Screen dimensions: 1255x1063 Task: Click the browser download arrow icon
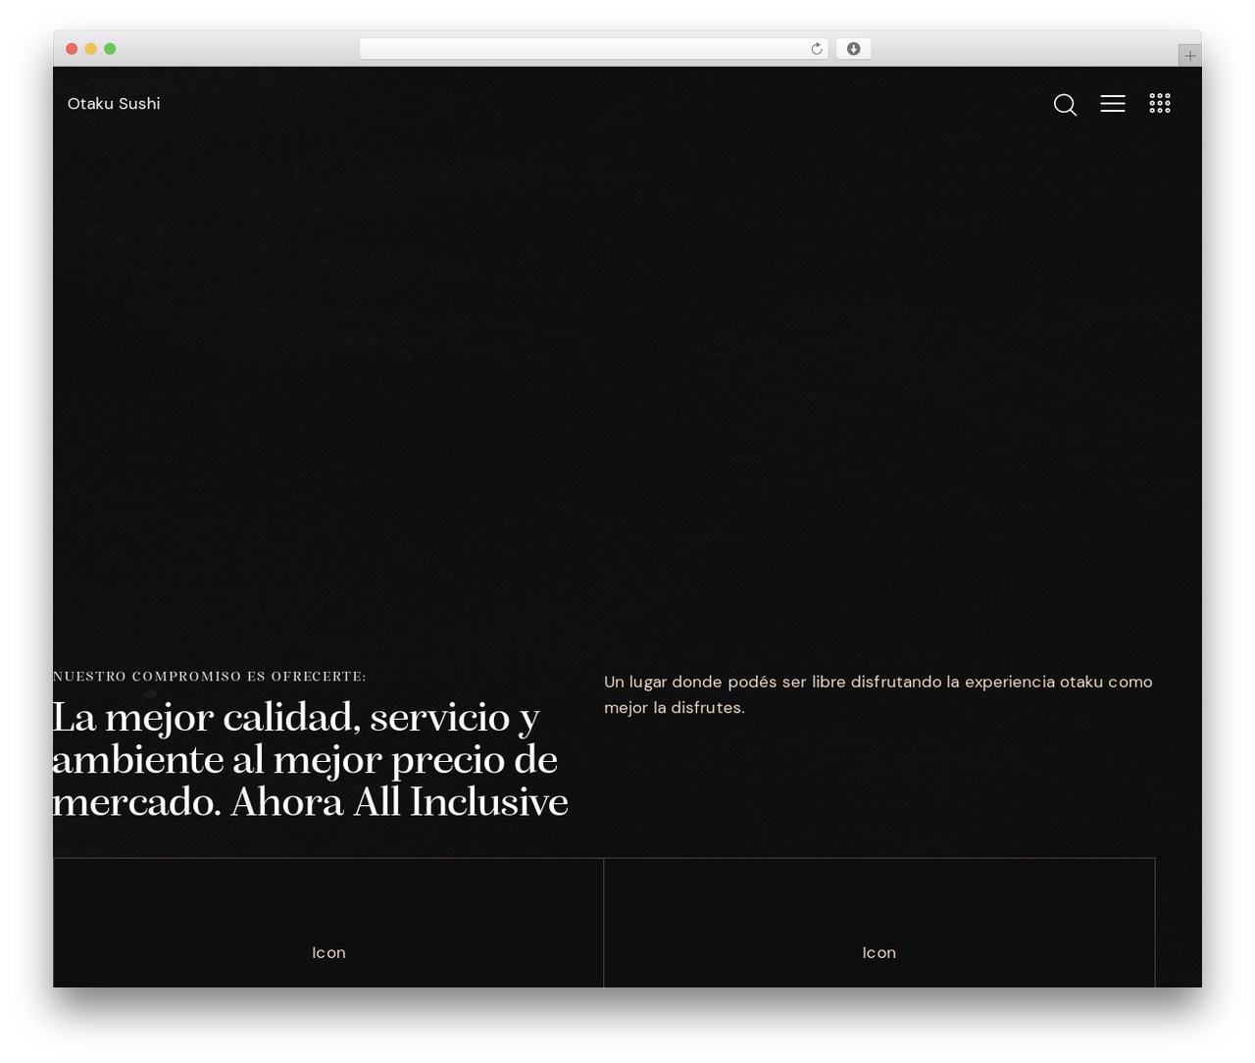click(853, 49)
